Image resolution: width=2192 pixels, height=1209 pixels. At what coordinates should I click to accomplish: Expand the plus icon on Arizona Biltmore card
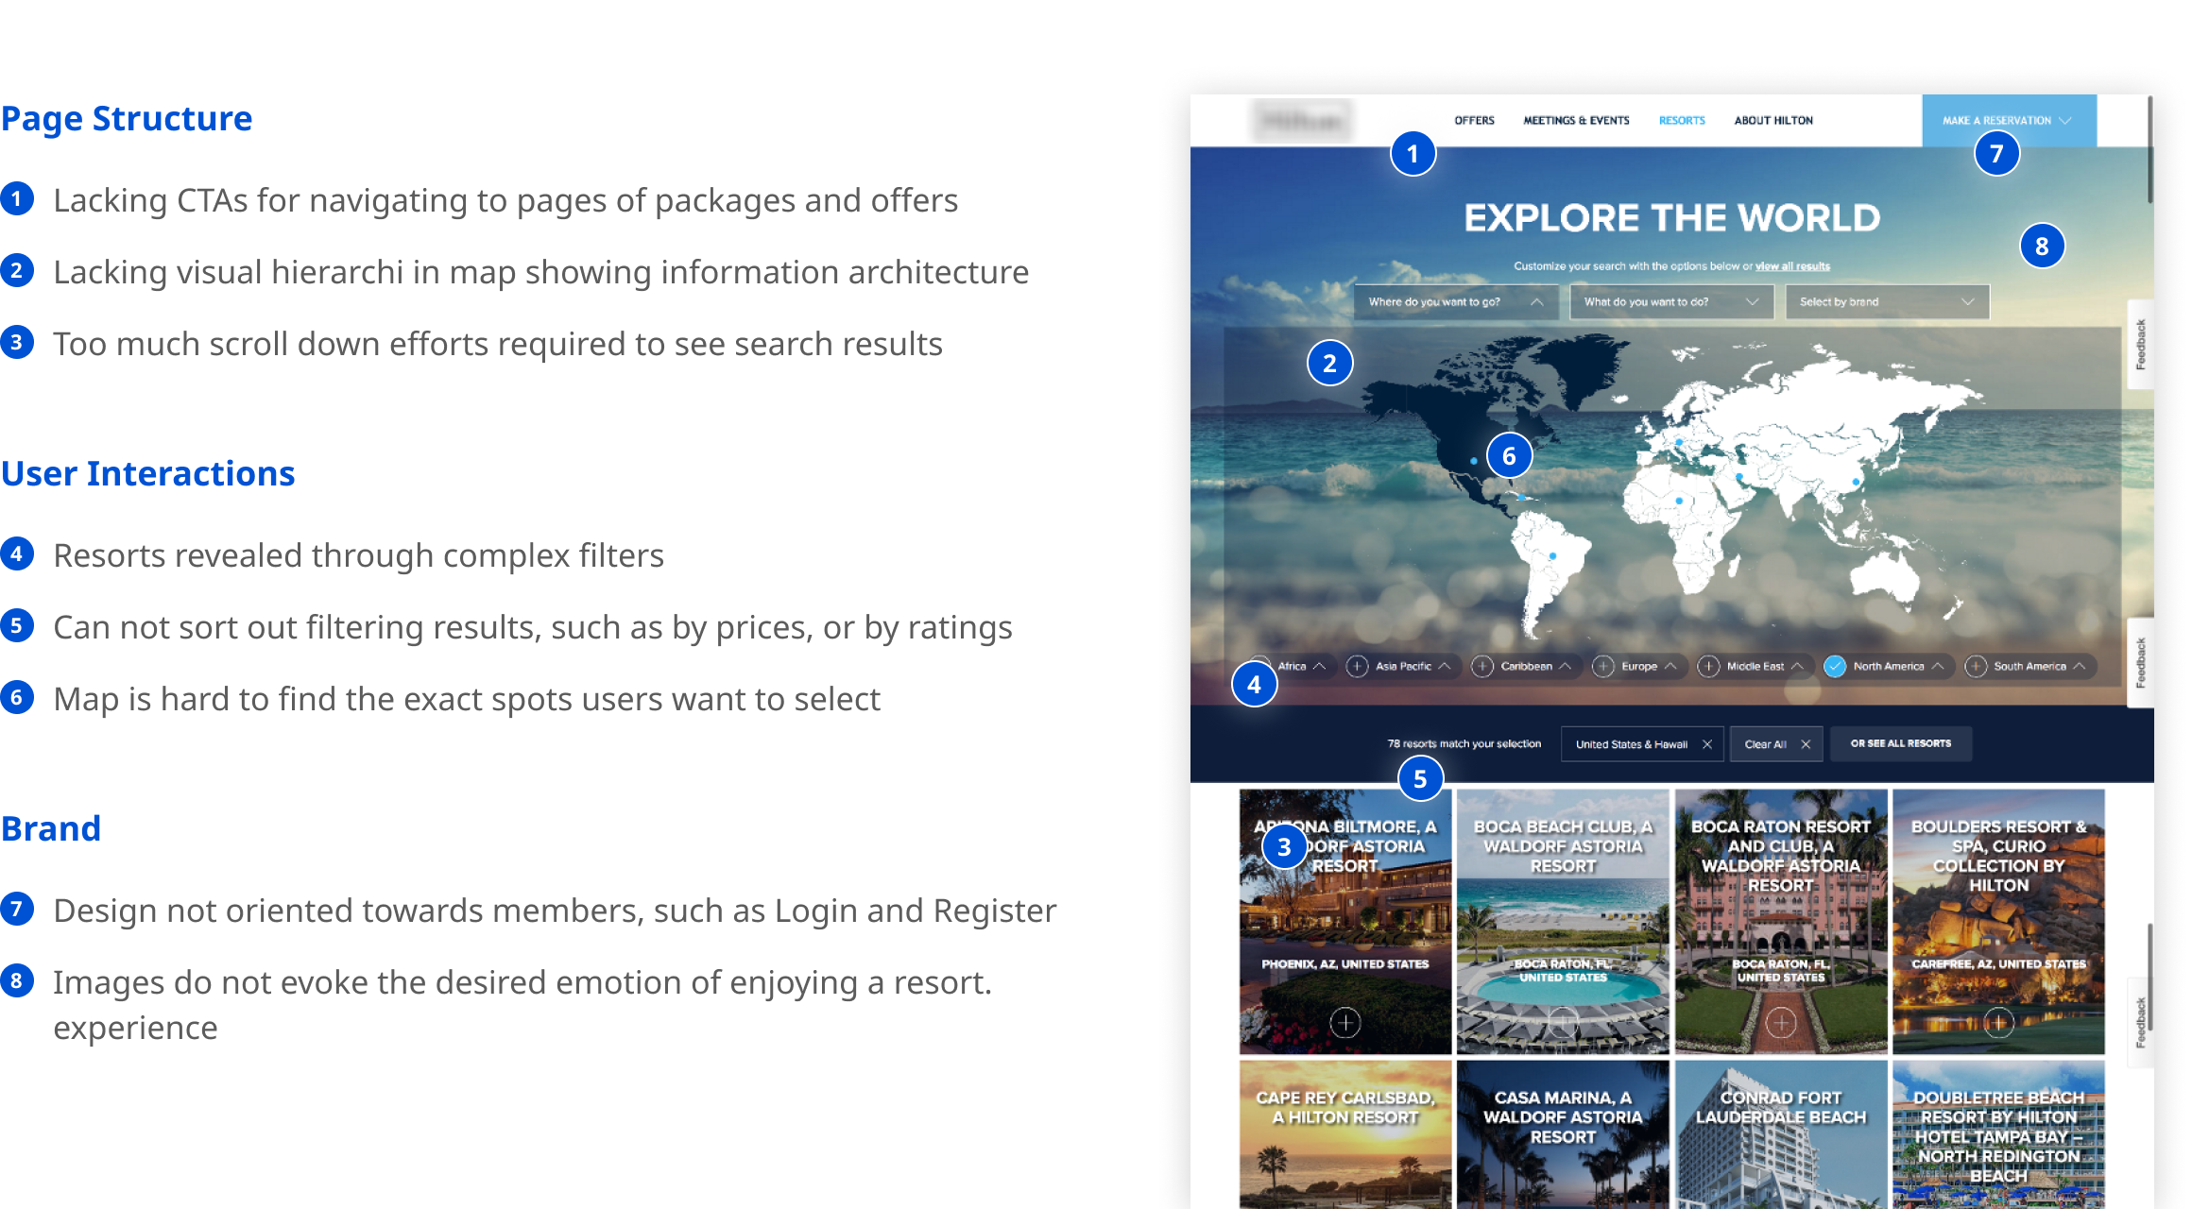click(1344, 1022)
